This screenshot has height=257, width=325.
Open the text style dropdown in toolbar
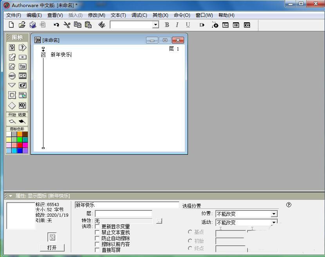pos(155,24)
